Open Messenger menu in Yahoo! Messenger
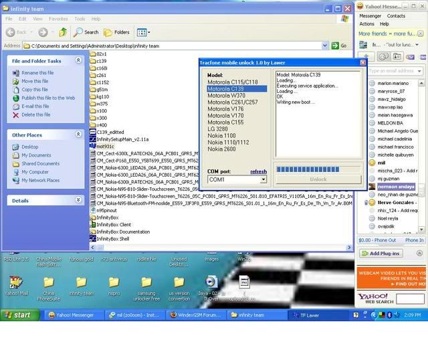The image size is (428, 338). [x=370, y=16]
